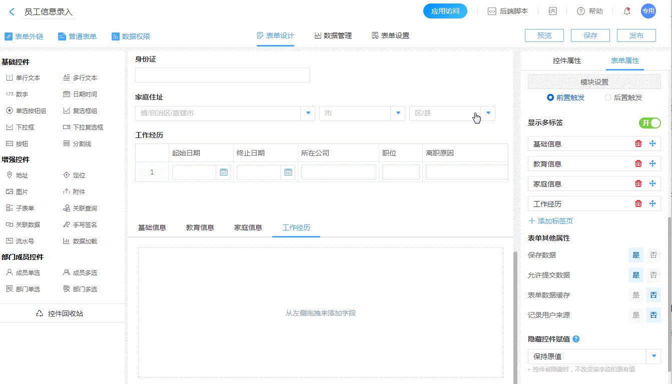The width and height of the screenshot is (672, 384).
Task: Toggle the 显示多标签 switch off
Action: pyautogui.click(x=649, y=123)
